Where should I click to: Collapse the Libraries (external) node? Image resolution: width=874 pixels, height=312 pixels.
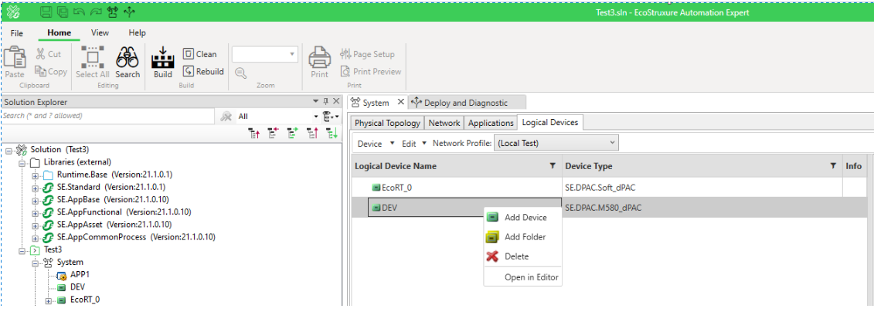coord(22,162)
